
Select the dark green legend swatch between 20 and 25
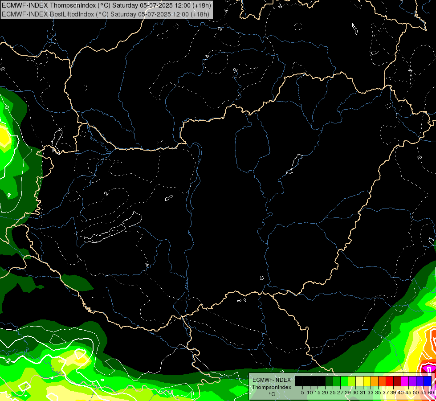pos(329,381)
